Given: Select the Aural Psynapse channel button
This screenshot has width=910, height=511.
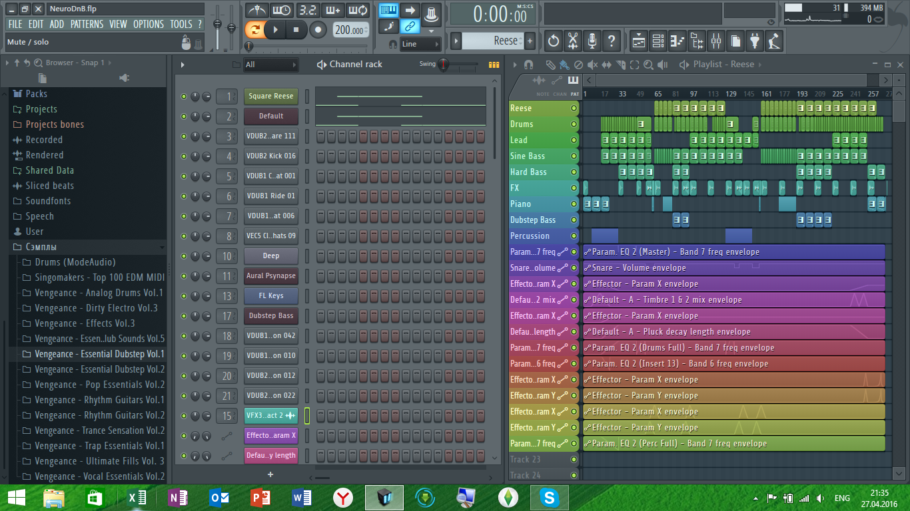Looking at the screenshot, I should pyautogui.click(x=271, y=276).
